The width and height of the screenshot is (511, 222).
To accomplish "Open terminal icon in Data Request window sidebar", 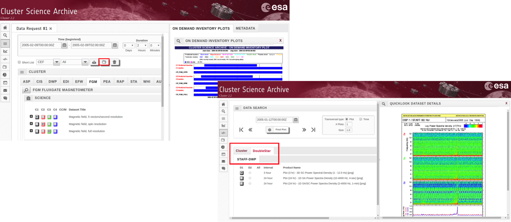I will tap(5, 82).
